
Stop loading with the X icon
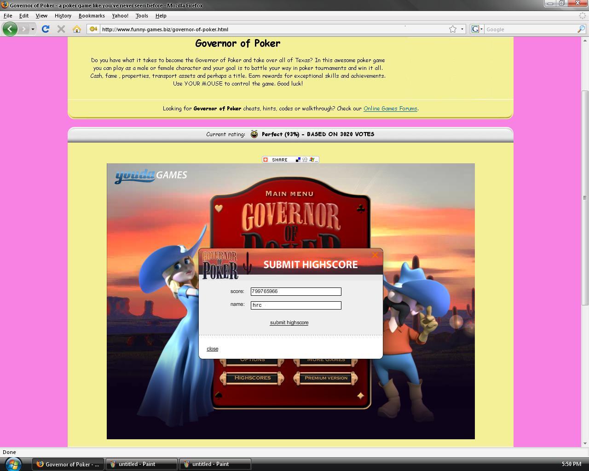[61, 29]
